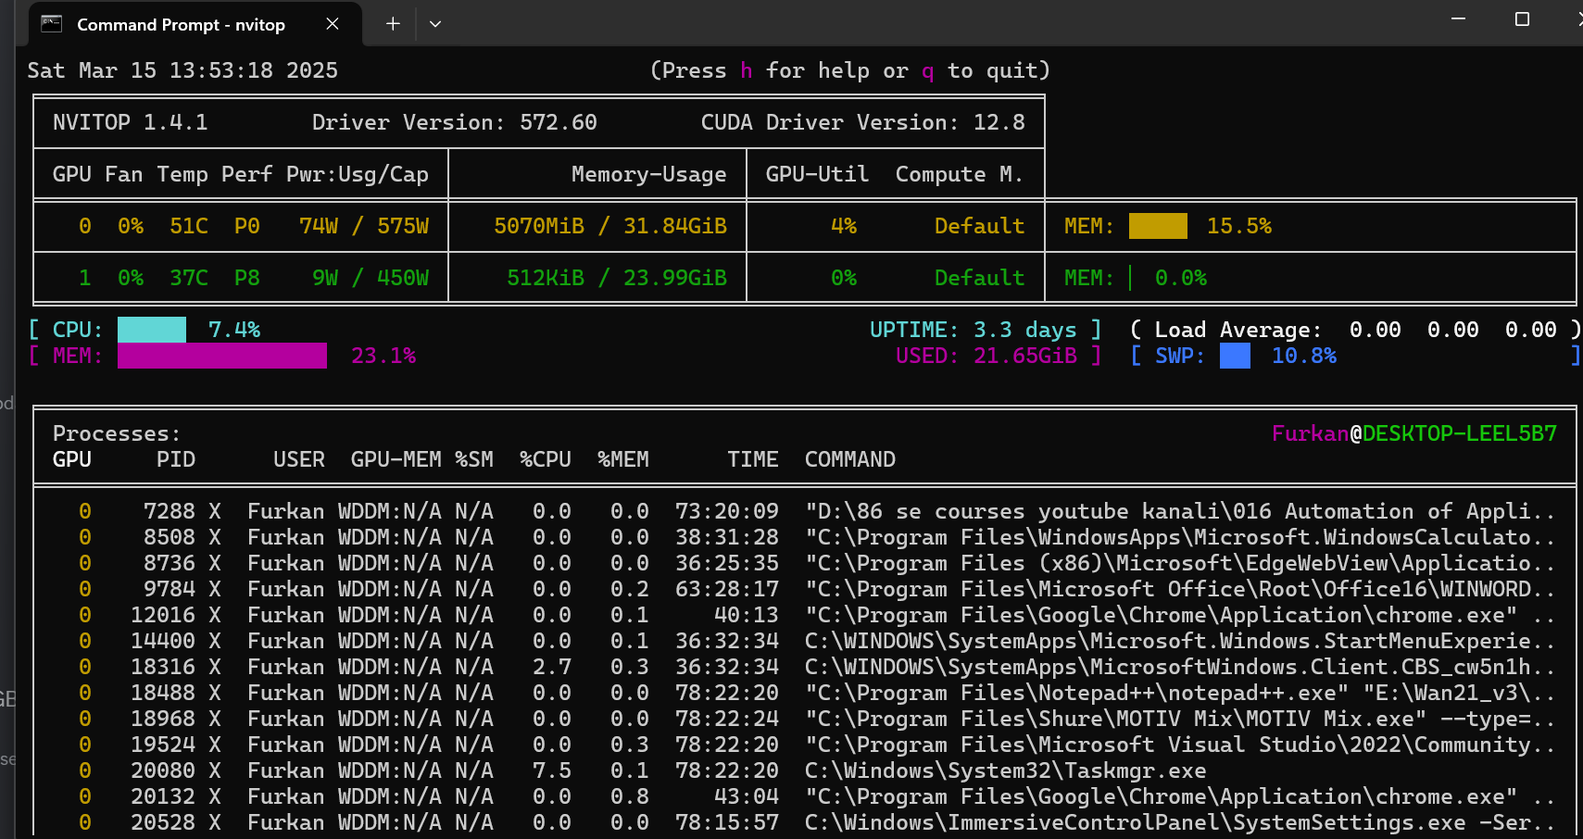Image resolution: width=1583 pixels, height=839 pixels.
Task: Click the %CPU column header
Action: click(x=545, y=459)
